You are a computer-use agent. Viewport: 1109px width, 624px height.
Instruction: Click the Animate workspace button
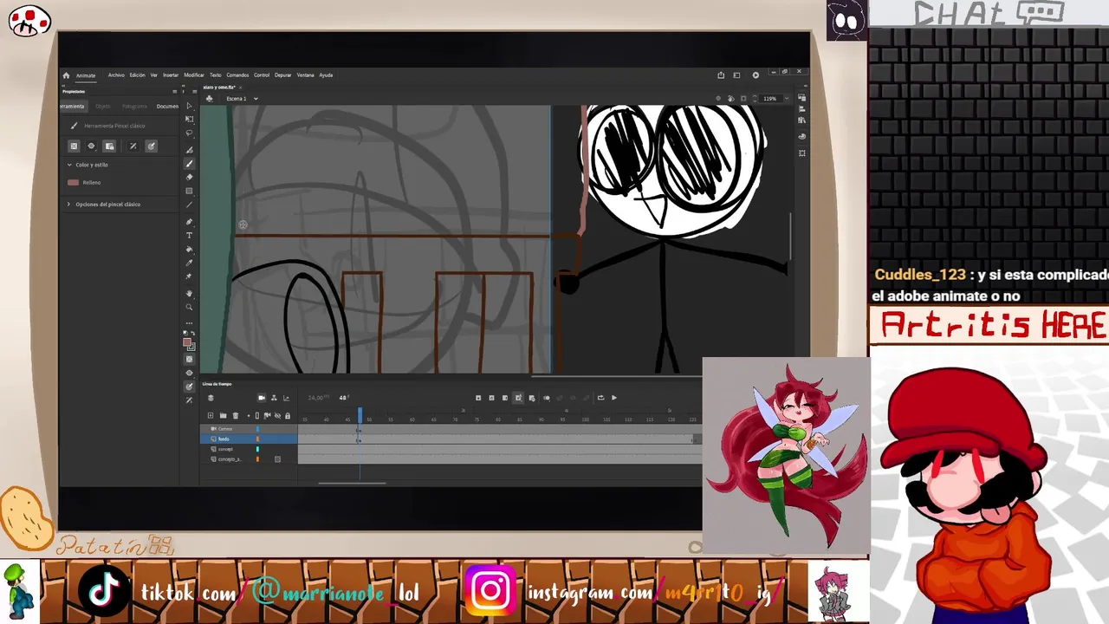(86, 75)
